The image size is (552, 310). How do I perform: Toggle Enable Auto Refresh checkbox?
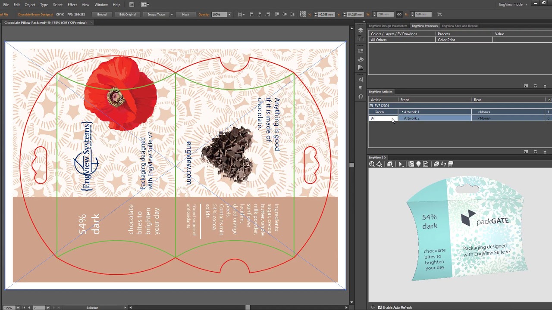coord(380,307)
